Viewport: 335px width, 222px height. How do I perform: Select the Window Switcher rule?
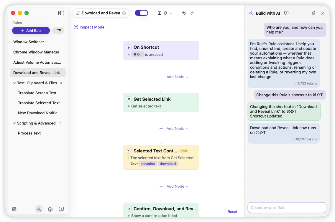click(38, 42)
